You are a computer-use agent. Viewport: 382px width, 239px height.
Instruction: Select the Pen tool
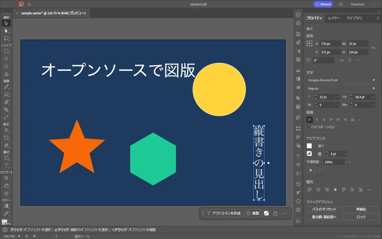click(x=6, y=110)
